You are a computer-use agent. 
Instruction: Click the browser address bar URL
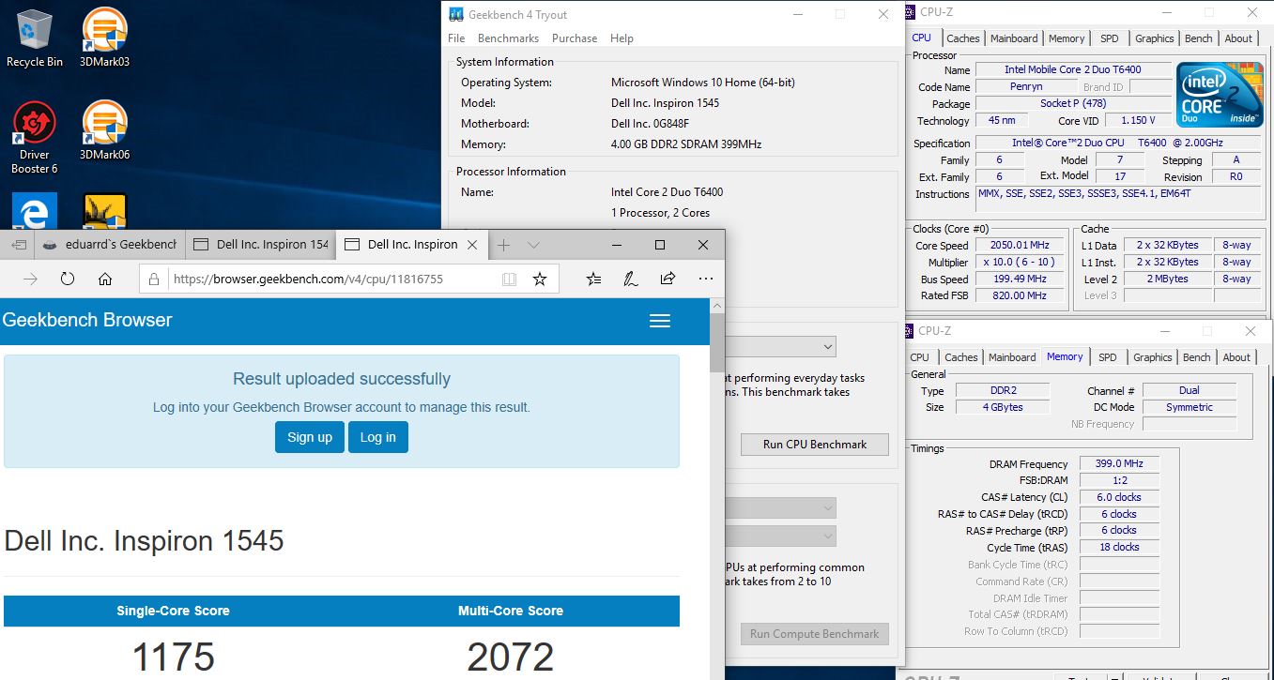pos(308,279)
